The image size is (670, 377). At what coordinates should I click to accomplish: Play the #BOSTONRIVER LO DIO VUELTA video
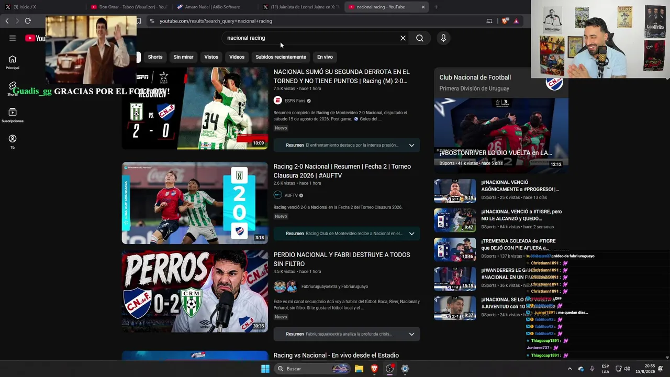(x=501, y=136)
